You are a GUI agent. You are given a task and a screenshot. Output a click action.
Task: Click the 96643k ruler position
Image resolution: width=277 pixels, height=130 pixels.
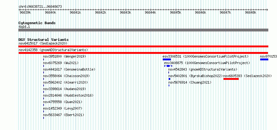click(x=126, y=12)
